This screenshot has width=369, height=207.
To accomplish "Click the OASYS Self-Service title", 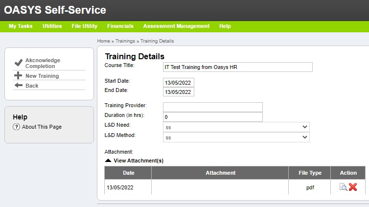I will pyautogui.click(x=55, y=10).
